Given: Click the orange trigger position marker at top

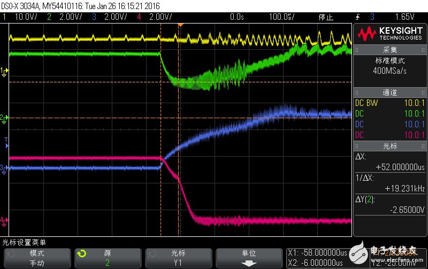Looking at the screenshot, I should coord(180,25).
